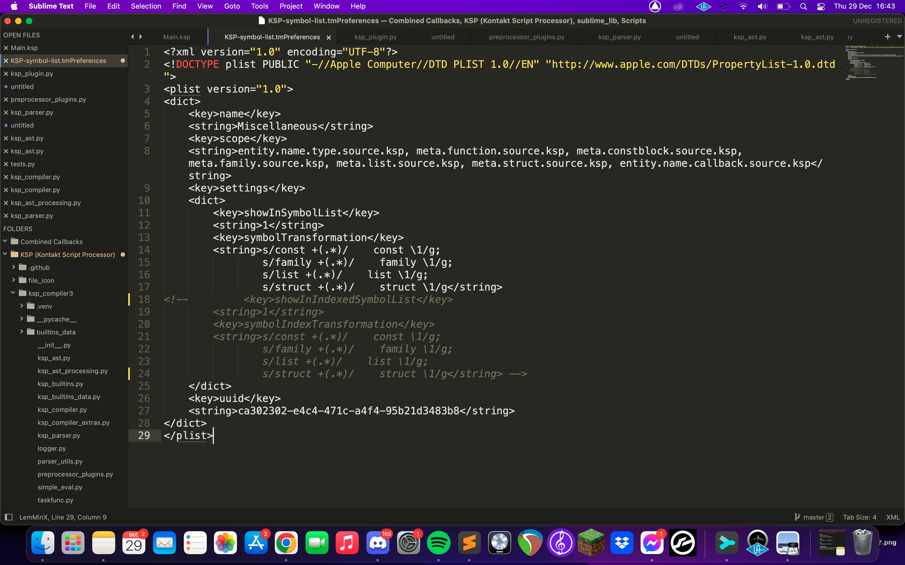Open the Goto menu
Screen dimensions: 905x565
pos(232,6)
